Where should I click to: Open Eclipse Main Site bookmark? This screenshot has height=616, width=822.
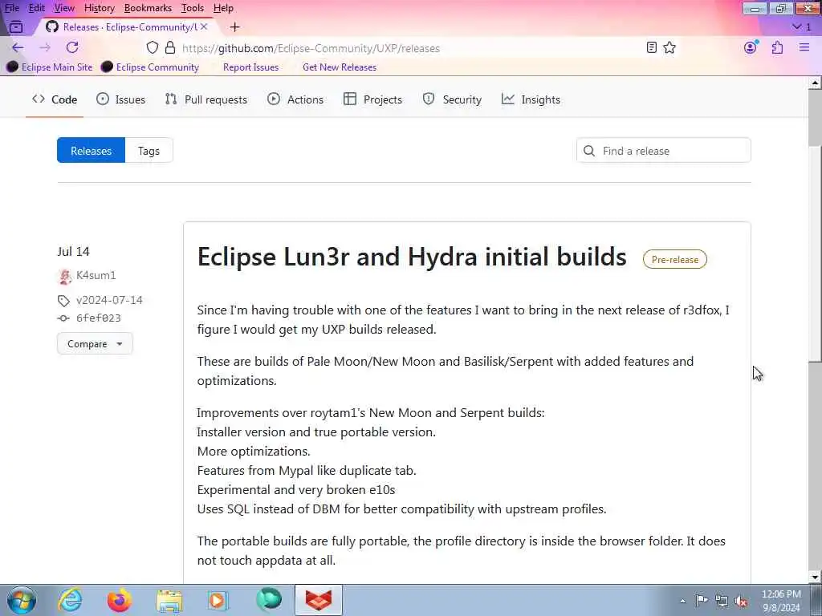50,67
